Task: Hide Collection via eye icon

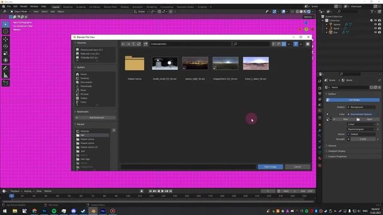Action: [375, 20]
